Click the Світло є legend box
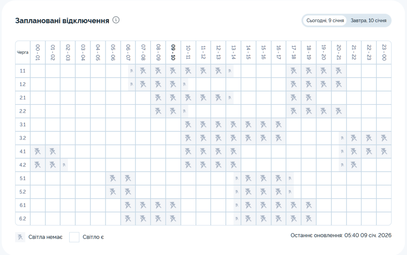407x255 pixels. (x=74, y=237)
